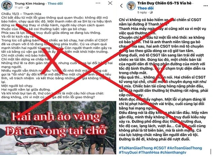Open the #CSGT hashtag

(x=160, y=148)
